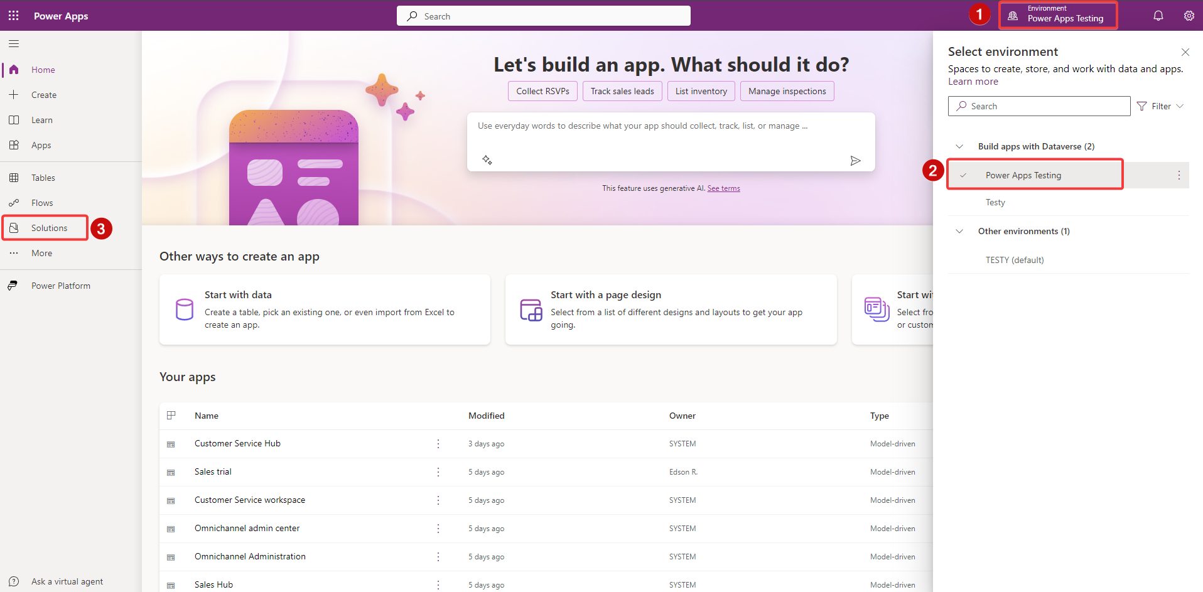1203x592 pixels.
Task: Collapse Build apps with Dataverse group
Action: point(959,146)
